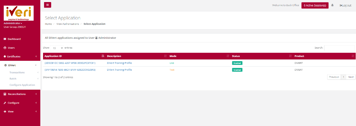
Task: Select Configure Application menu item
Action: (22, 85)
